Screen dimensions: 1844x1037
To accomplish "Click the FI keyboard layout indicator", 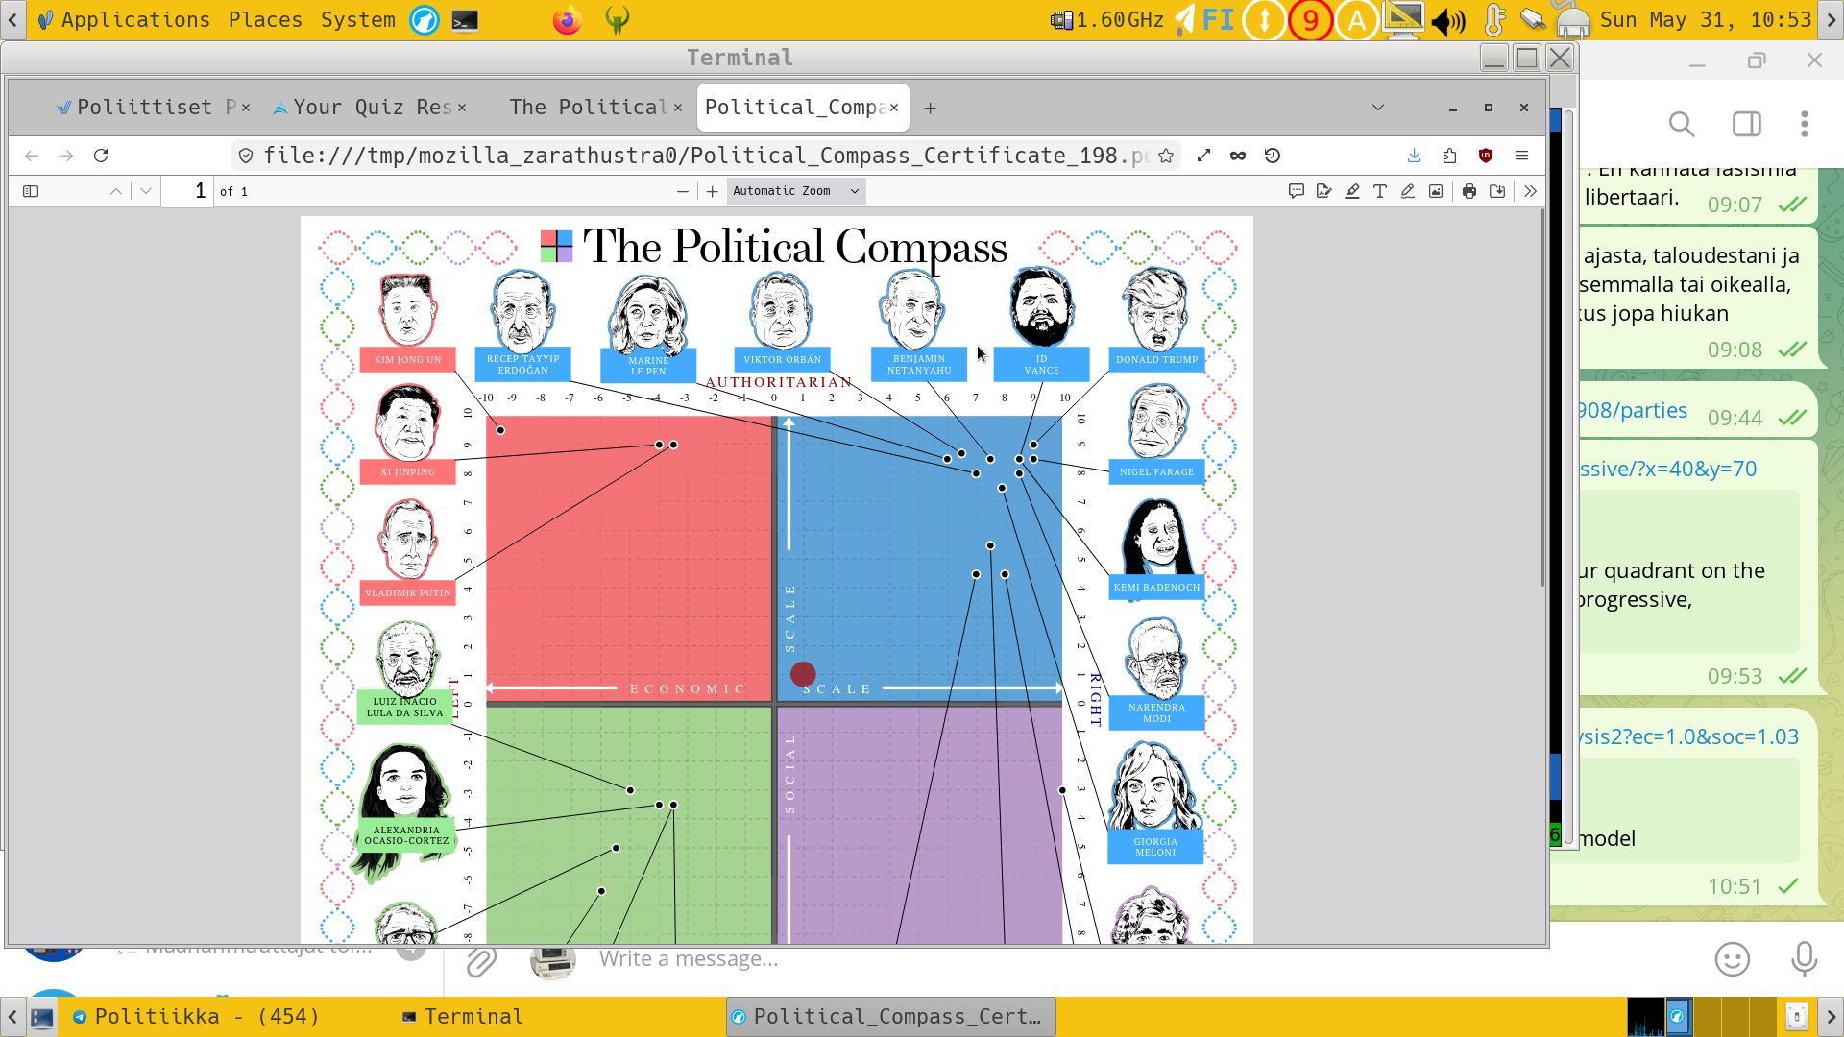I will (1218, 20).
